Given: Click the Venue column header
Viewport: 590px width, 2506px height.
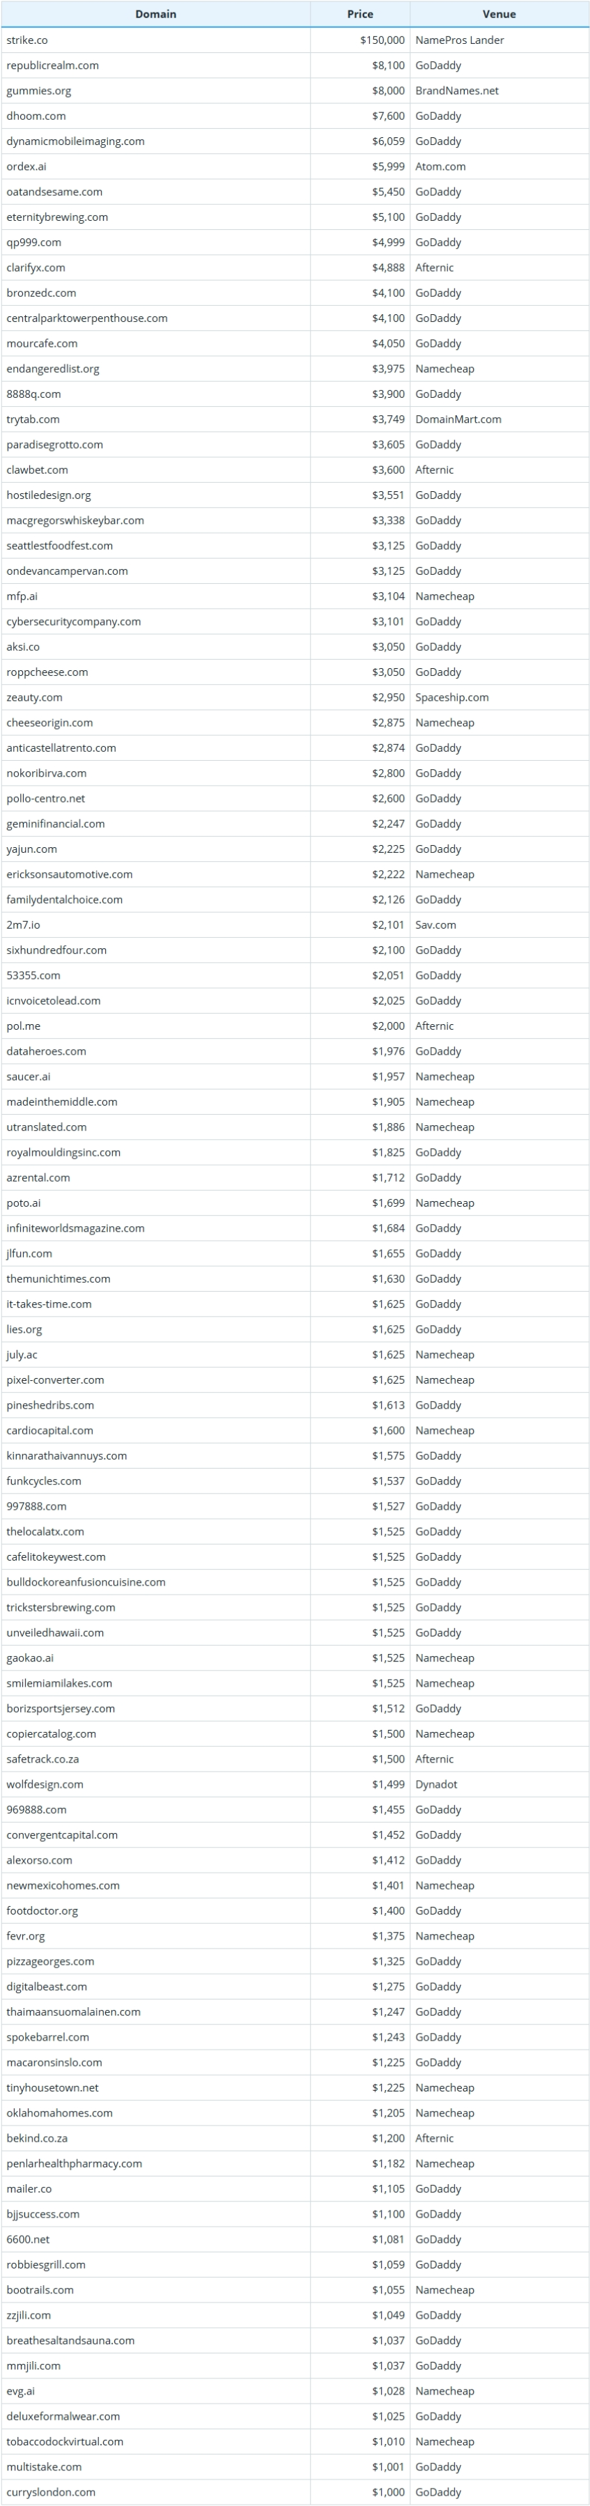Looking at the screenshot, I should point(499,15).
